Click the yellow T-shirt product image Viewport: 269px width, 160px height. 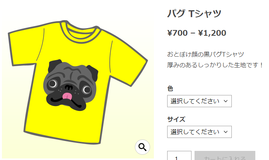click(x=78, y=82)
